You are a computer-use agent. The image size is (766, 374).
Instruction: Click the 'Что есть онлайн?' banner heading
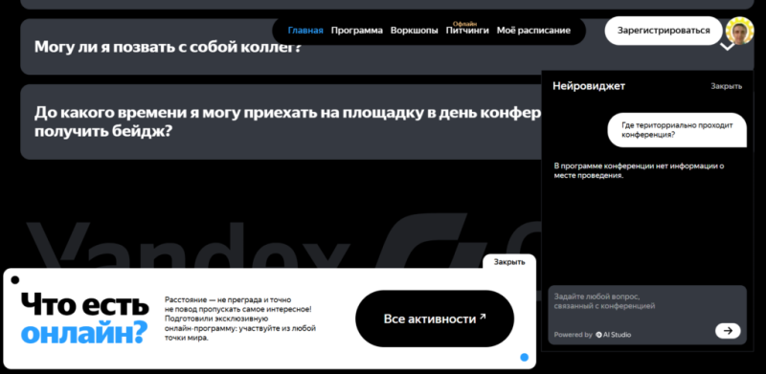point(84,319)
